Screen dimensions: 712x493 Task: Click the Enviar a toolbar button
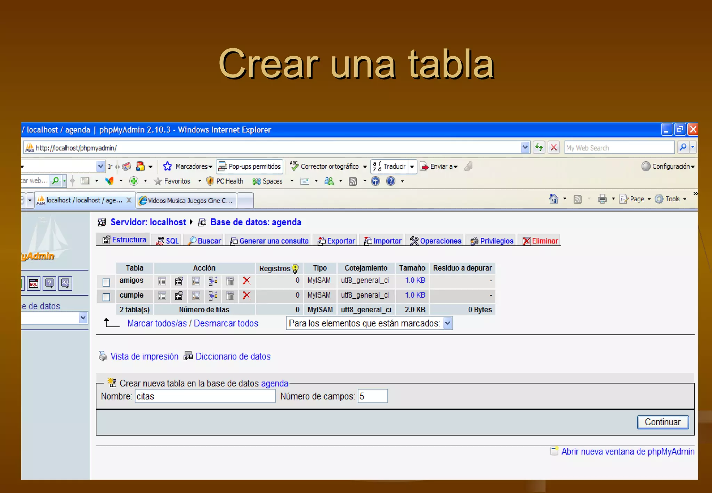coord(439,167)
